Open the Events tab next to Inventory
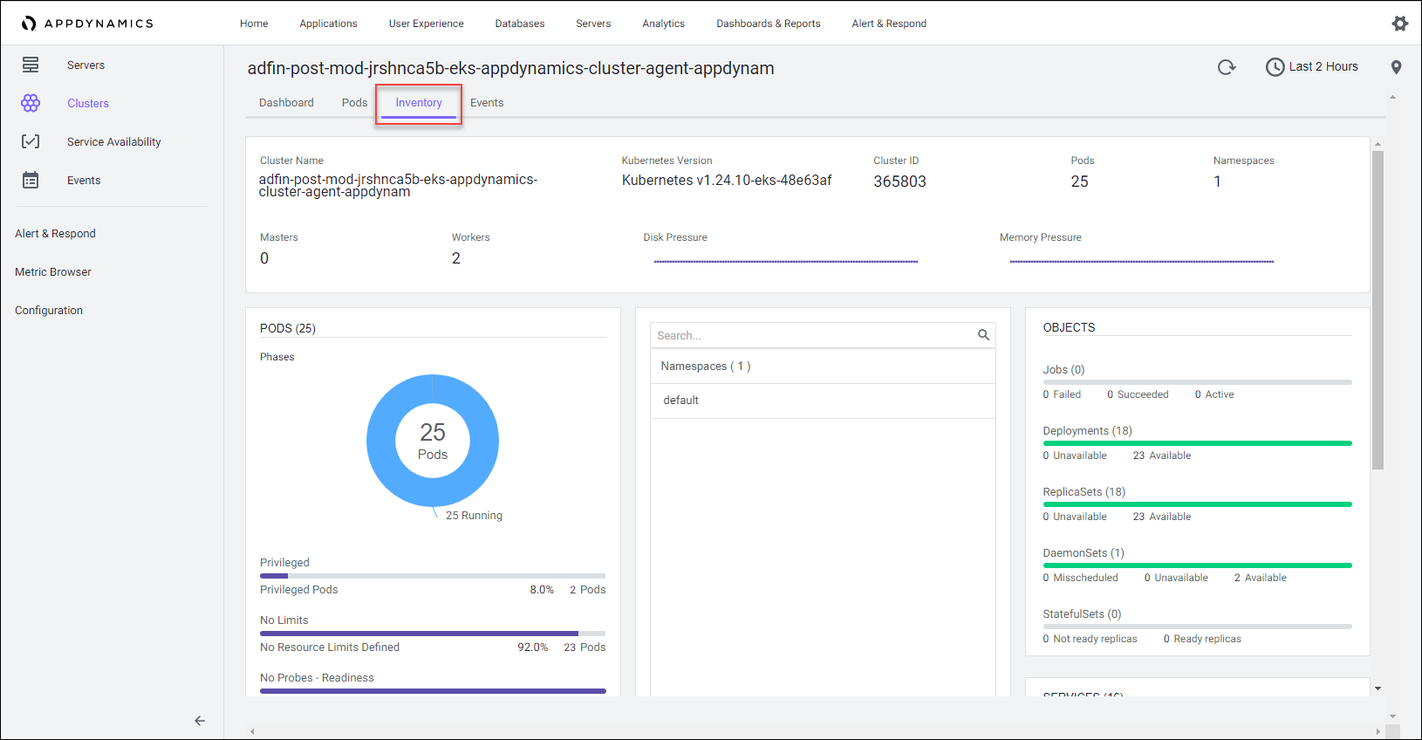 [487, 103]
